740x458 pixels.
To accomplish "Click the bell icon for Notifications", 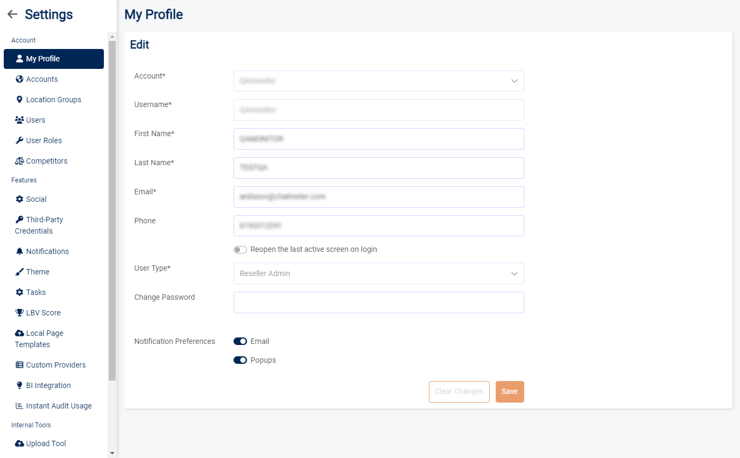I will [19, 251].
